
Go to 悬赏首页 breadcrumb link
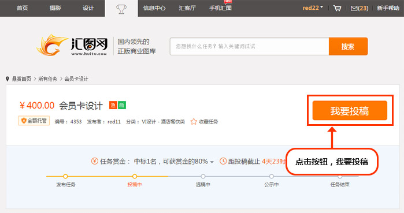coord(21,79)
